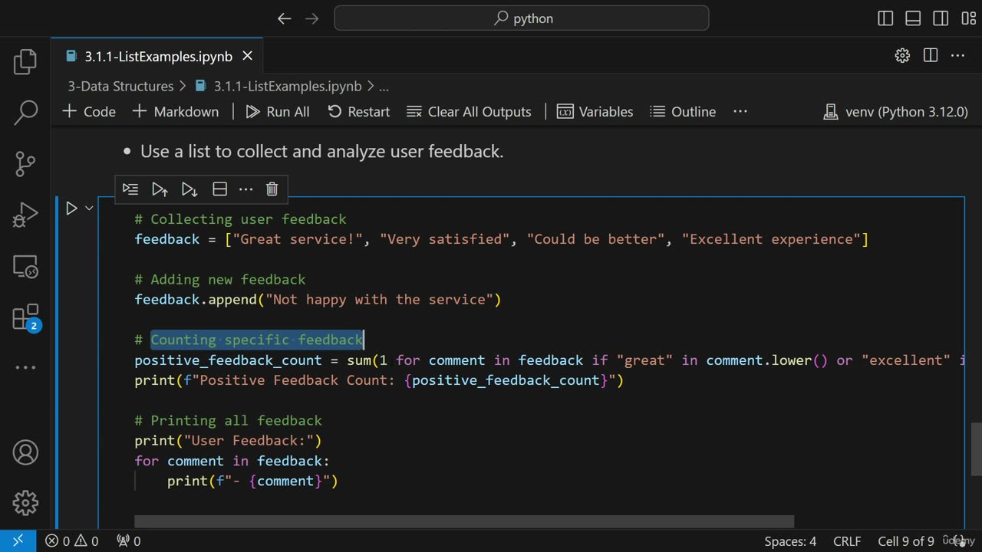Open notebook settings gear in editor title
The height and width of the screenshot is (552, 982).
[902, 55]
